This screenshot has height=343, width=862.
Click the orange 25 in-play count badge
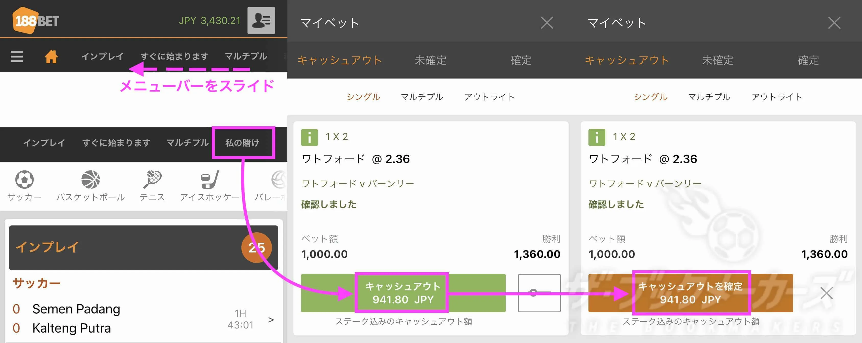click(x=257, y=247)
